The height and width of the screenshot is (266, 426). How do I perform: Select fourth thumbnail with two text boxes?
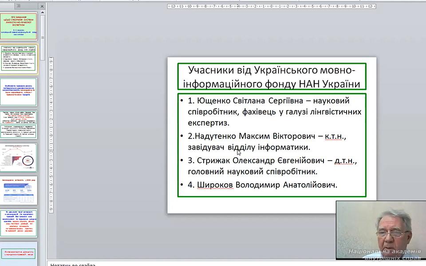(19, 125)
